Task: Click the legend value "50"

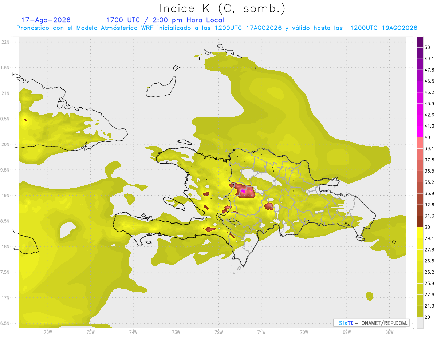Action: pos(428,47)
